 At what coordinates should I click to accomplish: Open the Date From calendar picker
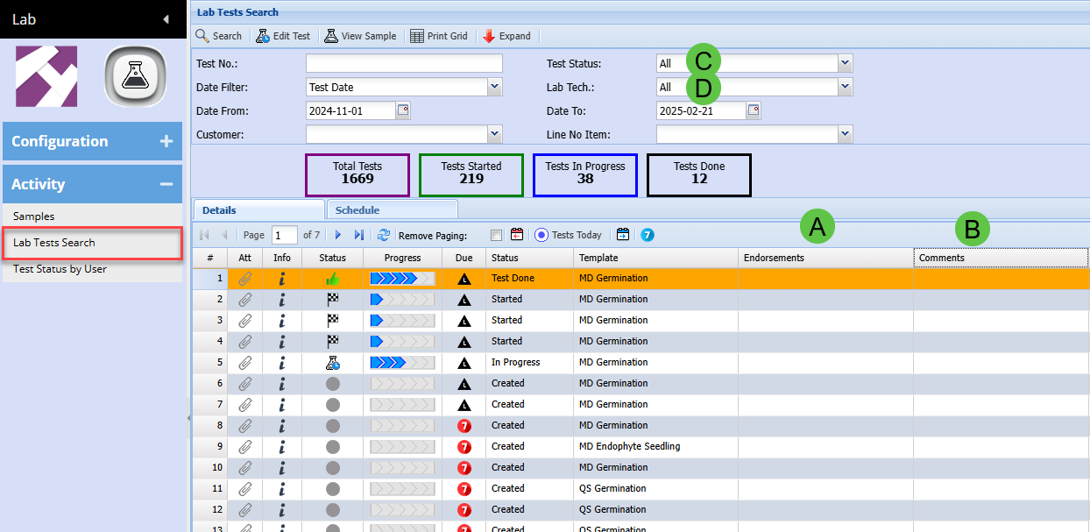tap(403, 110)
